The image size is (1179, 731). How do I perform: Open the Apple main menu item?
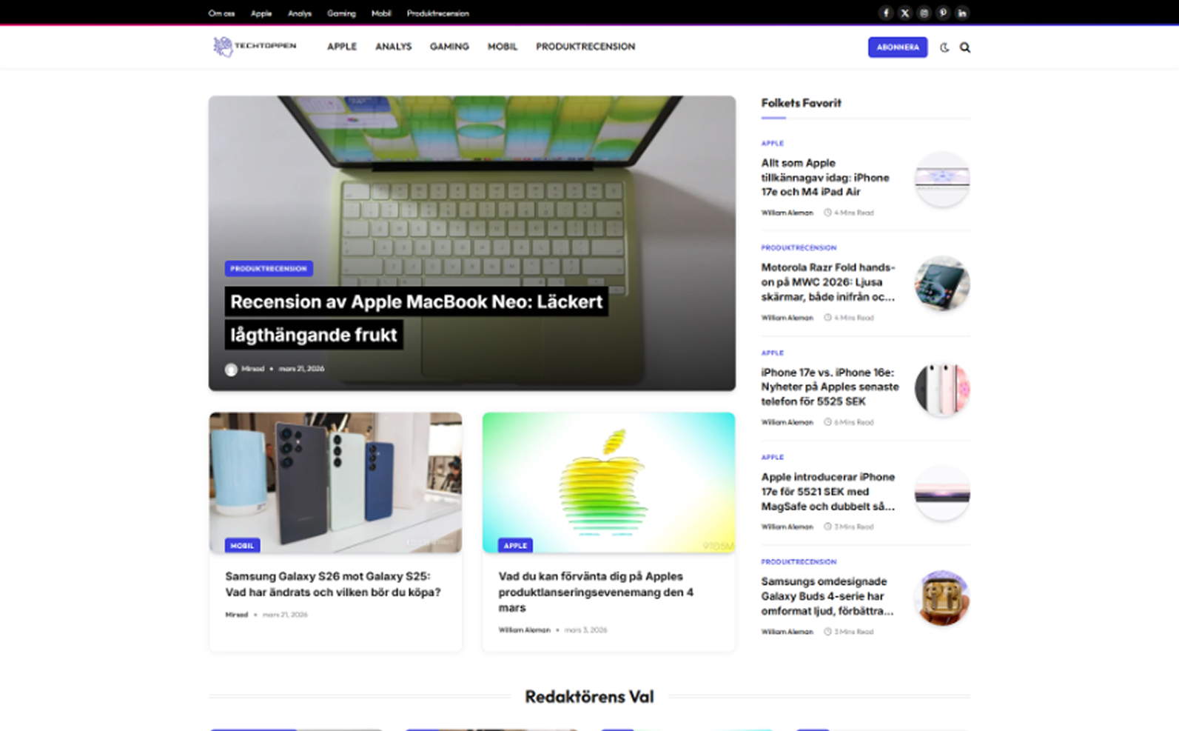342,46
